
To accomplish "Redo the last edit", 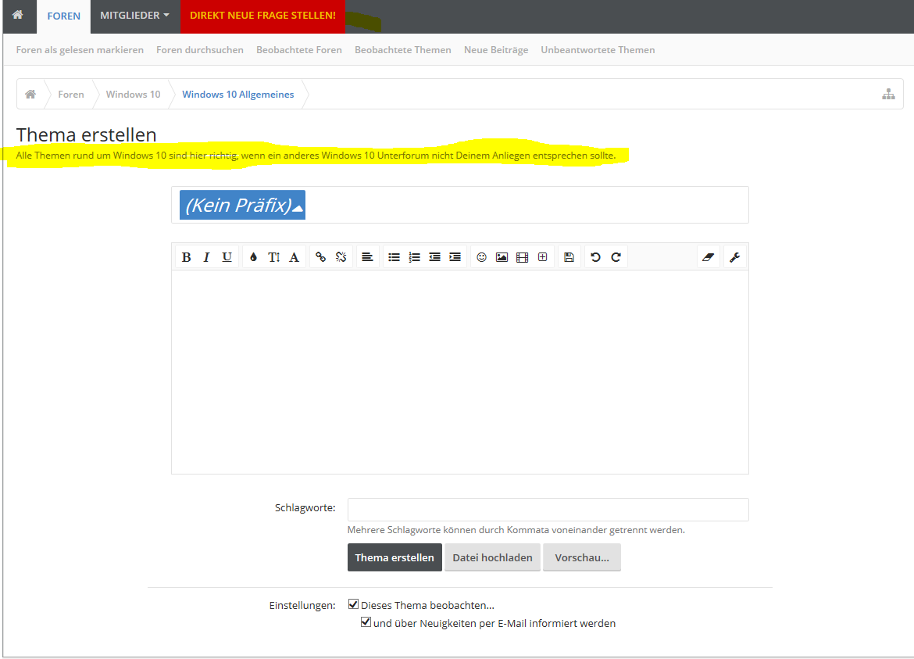I will coord(616,257).
